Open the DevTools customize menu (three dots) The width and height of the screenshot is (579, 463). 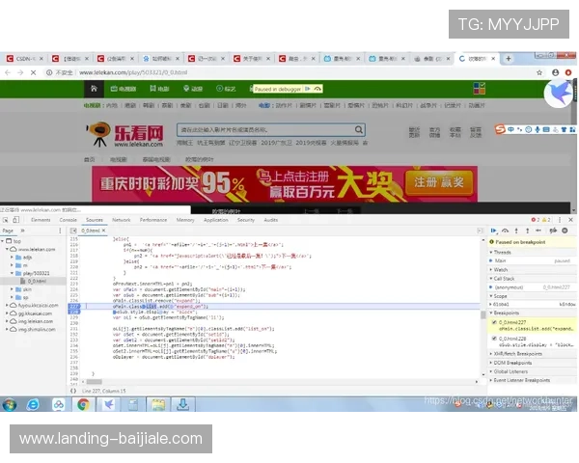pyautogui.click(x=560, y=220)
